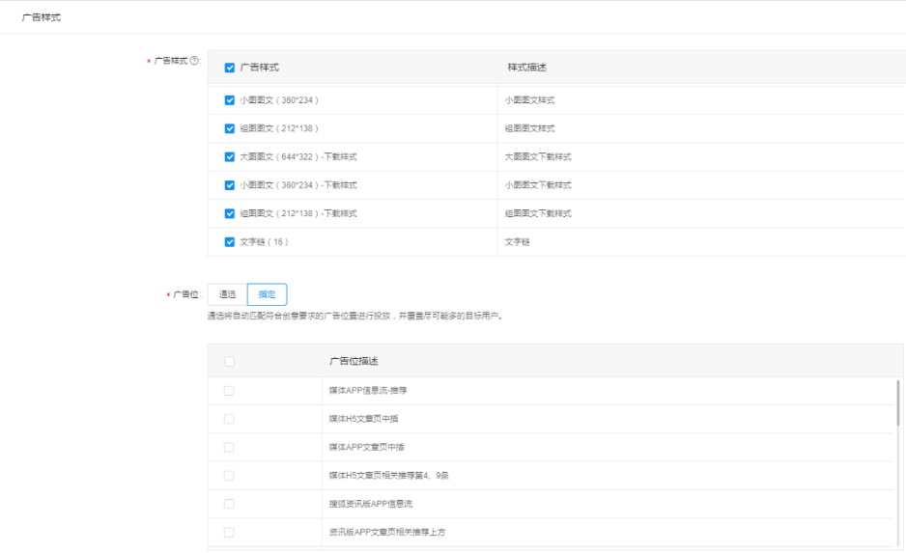Click the 资讯版APP文章页相关推荐上方 description text
Screen dimensions: 906x553
387,532
